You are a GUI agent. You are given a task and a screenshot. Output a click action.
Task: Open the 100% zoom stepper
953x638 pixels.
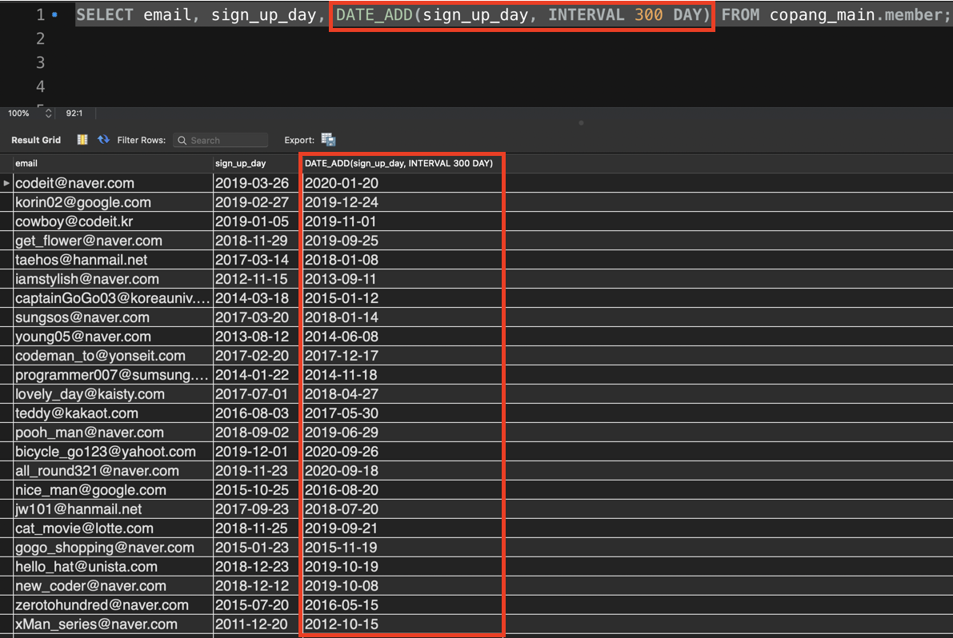click(x=48, y=113)
